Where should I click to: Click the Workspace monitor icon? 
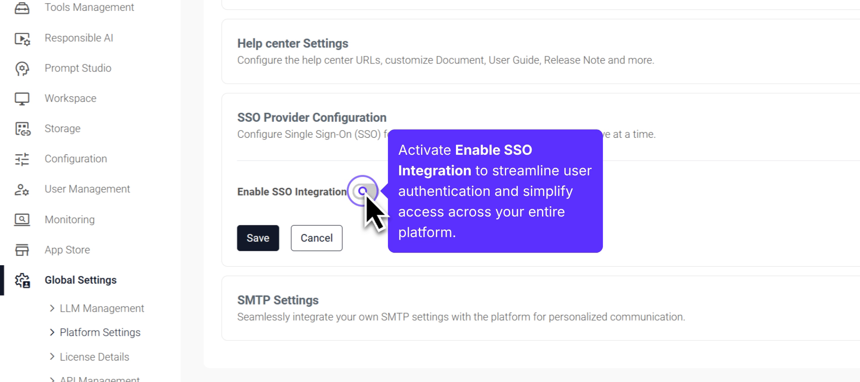point(22,98)
